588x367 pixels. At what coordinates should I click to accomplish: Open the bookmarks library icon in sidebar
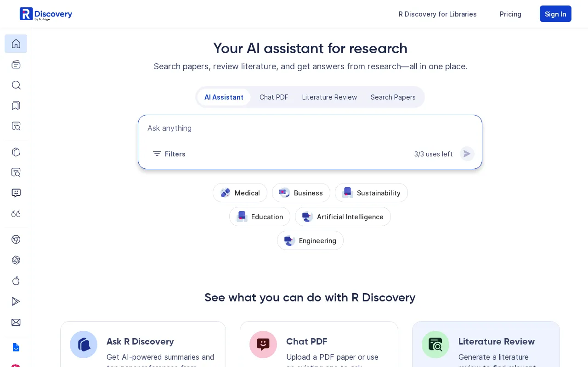(x=16, y=106)
